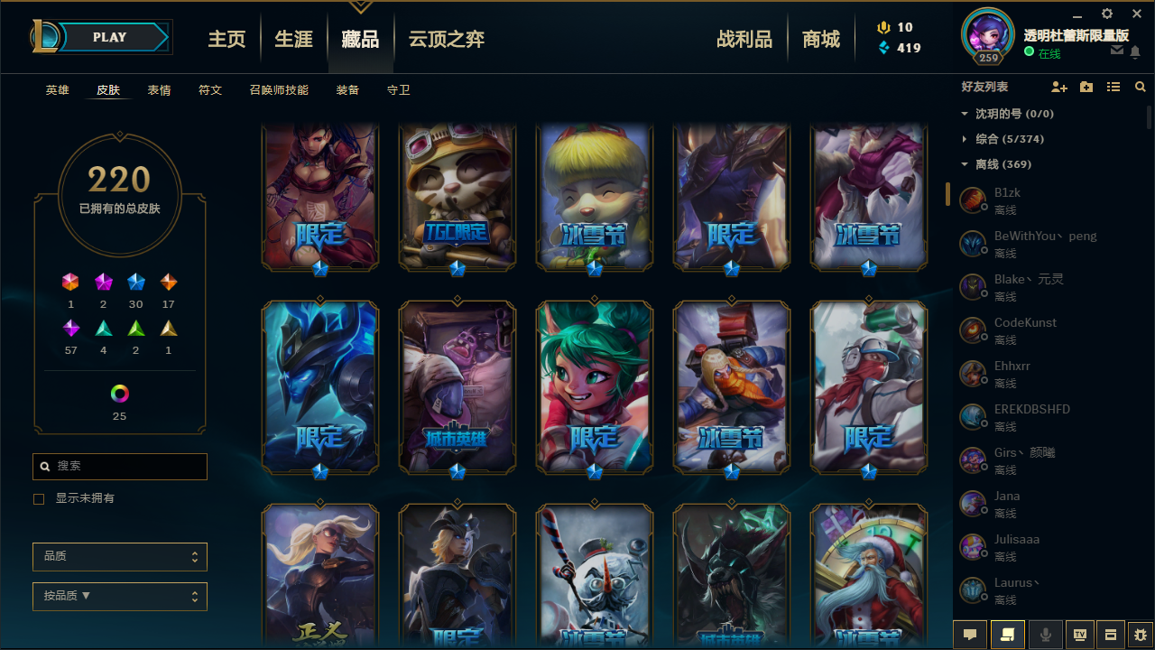
Task: Click the rainbow chroma color wheel
Action: [120, 394]
